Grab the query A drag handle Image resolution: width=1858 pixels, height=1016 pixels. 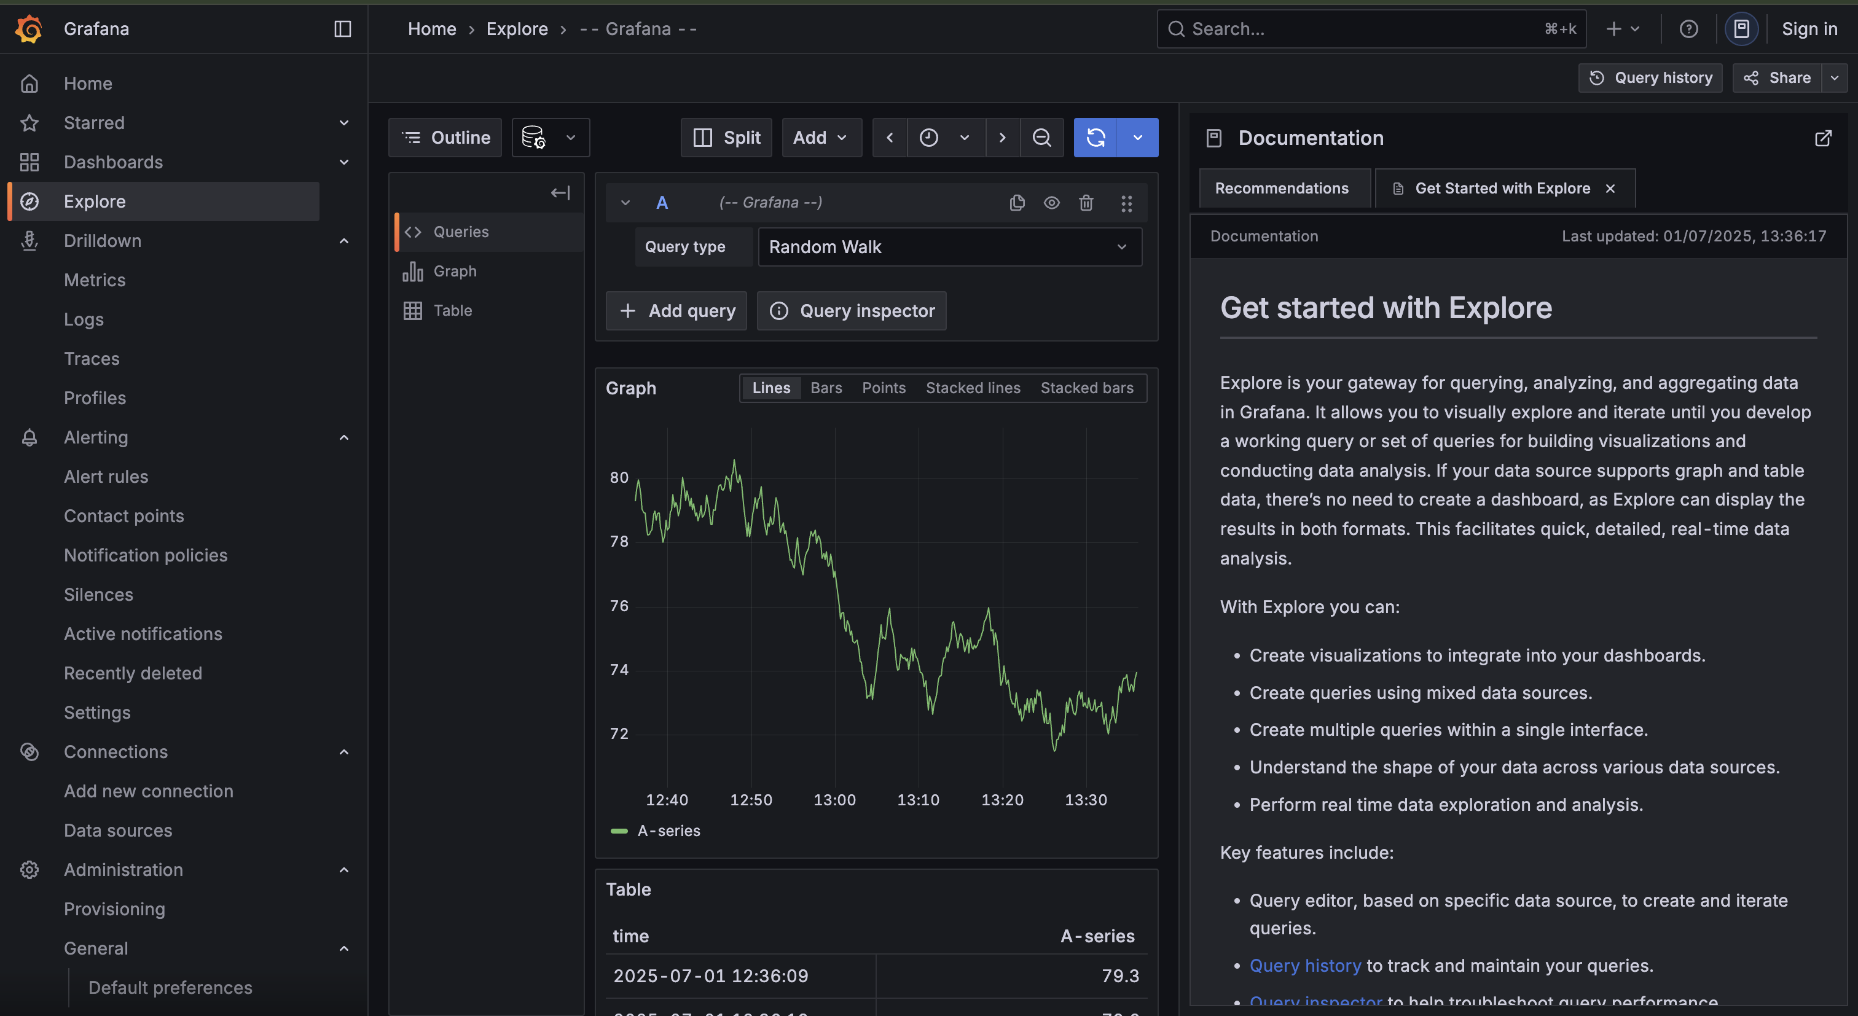[1126, 203]
